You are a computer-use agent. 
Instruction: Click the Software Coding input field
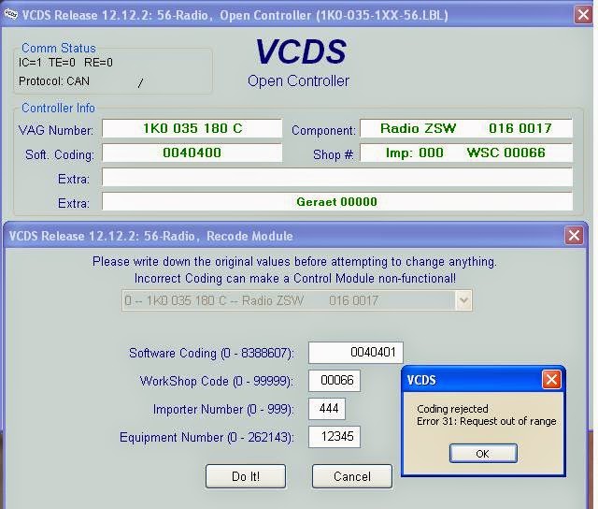click(x=355, y=352)
